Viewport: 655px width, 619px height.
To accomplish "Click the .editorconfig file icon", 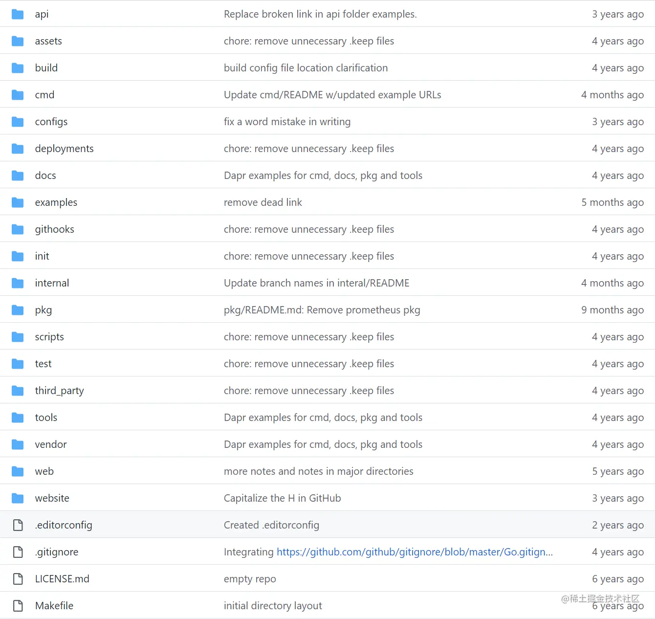I will tap(18, 525).
